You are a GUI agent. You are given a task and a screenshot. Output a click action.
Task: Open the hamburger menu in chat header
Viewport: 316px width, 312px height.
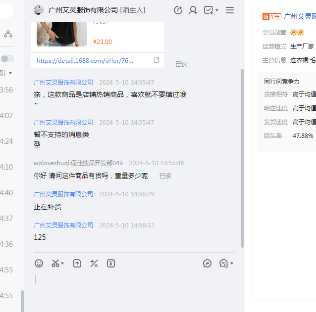click(230, 10)
